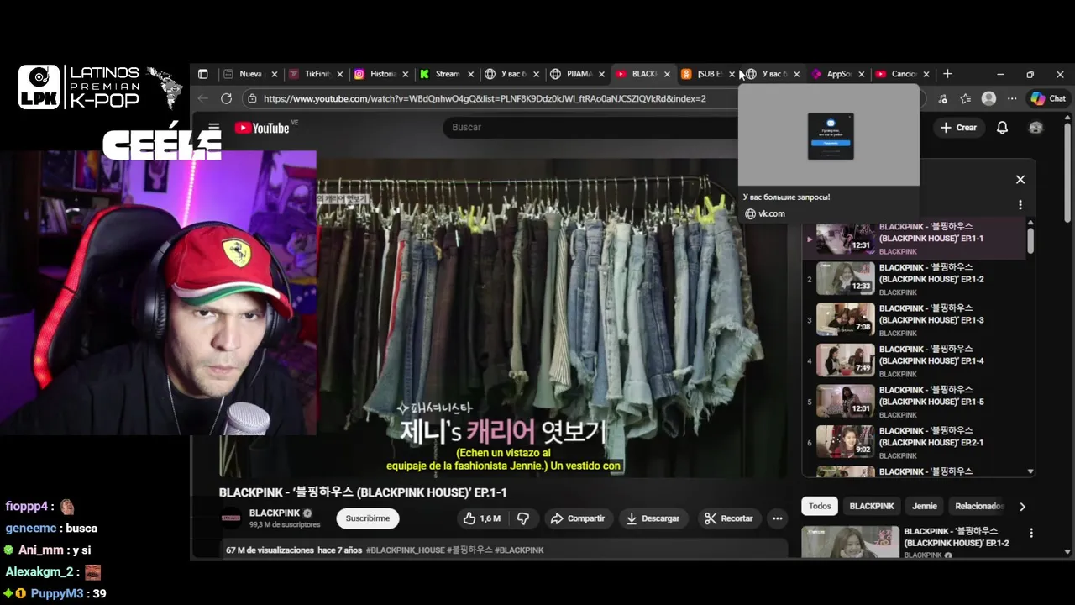This screenshot has width=1075, height=605.
Task: Open the BLACKPINK channel avatar
Action: point(231,518)
